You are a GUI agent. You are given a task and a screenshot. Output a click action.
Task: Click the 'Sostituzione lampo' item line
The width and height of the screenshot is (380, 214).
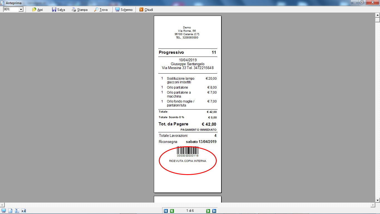188,80
